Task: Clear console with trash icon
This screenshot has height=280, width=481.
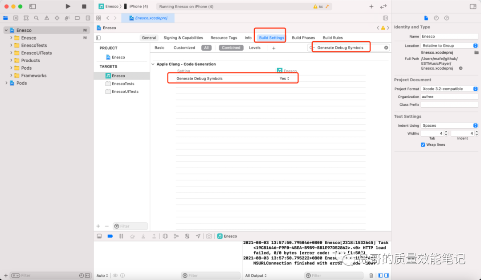Action: [371, 276]
